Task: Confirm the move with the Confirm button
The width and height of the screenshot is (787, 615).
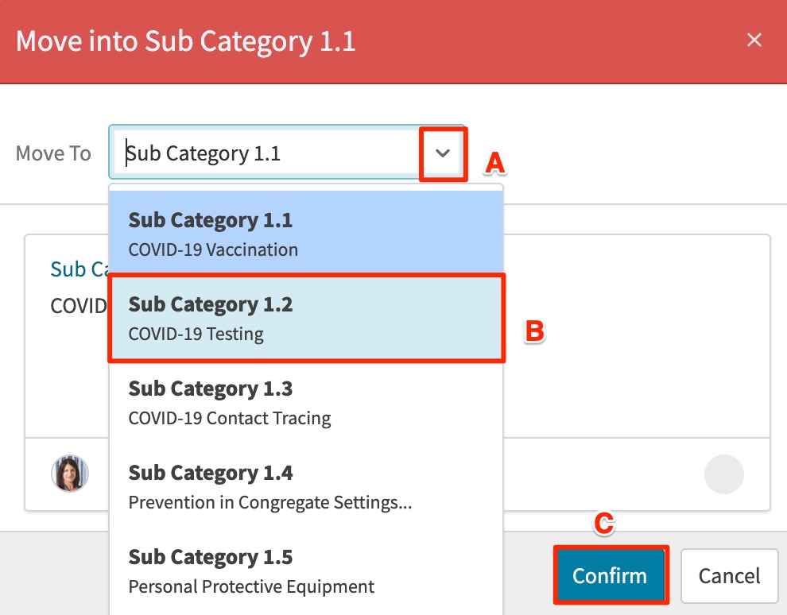Action: 611,575
